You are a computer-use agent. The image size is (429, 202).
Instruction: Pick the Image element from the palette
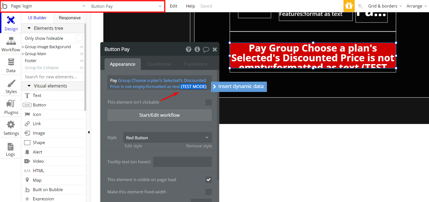53,133
